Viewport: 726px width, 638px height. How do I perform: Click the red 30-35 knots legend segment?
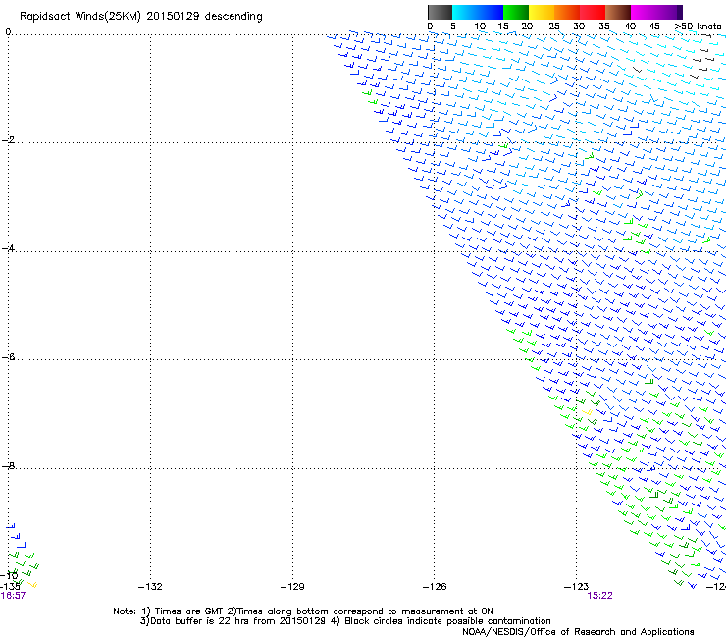(x=593, y=12)
